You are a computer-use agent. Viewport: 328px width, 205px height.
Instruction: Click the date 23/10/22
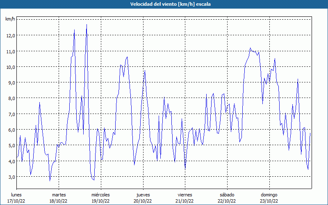[269, 201]
